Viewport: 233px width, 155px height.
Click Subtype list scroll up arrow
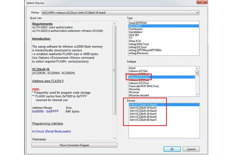(x=197, y=68)
